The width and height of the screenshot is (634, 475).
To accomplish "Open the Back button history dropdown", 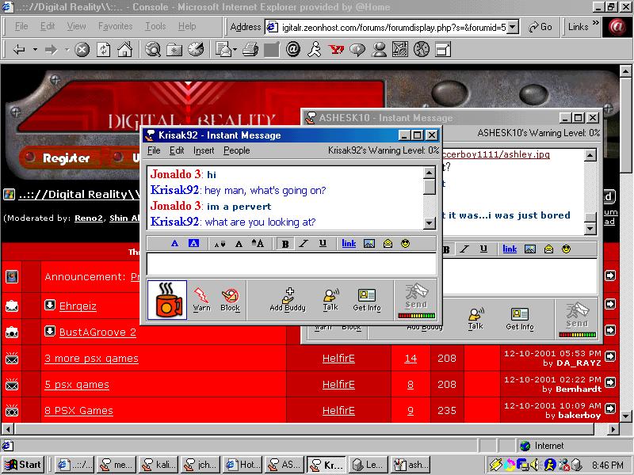I will (35, 50).
